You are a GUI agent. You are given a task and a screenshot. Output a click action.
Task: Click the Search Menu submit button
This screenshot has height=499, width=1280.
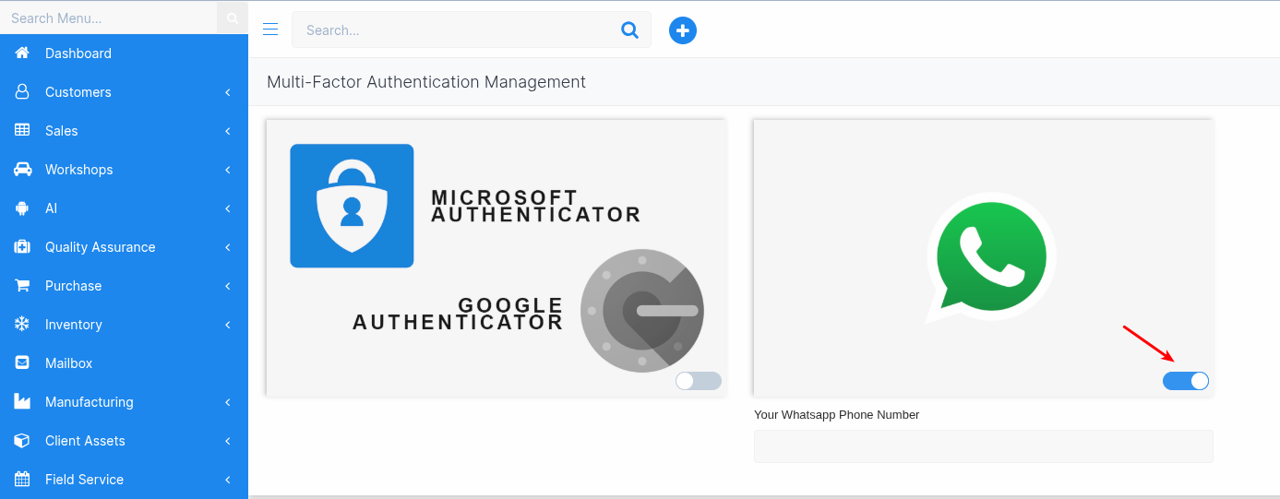pos(233,18)
